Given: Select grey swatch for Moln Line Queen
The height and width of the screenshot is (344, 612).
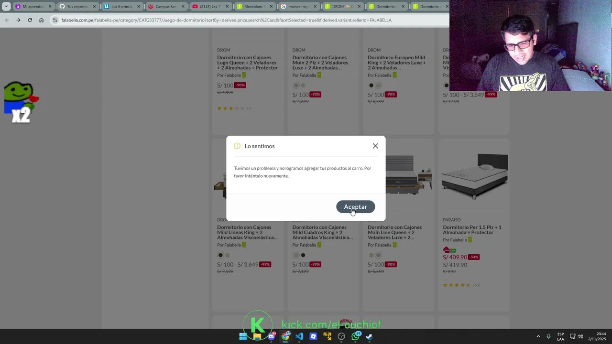Looking at the screenshot, I should (378, 255).
